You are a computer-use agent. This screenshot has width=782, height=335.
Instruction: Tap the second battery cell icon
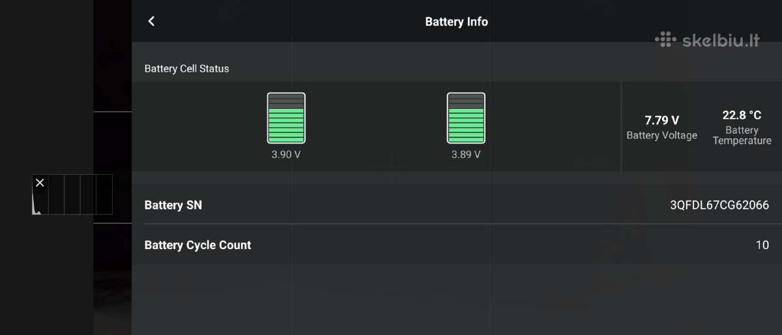point(466,118)
